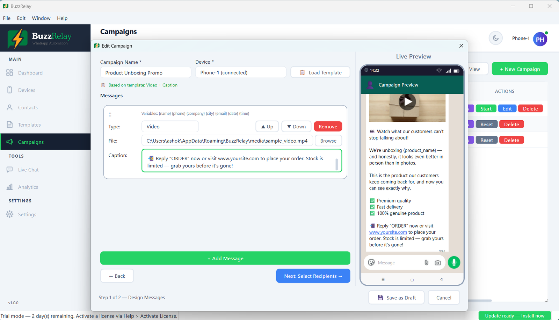Screen dimensions: 559x320
Task: Click the caption box scrollbar
Action: (337, 164)
